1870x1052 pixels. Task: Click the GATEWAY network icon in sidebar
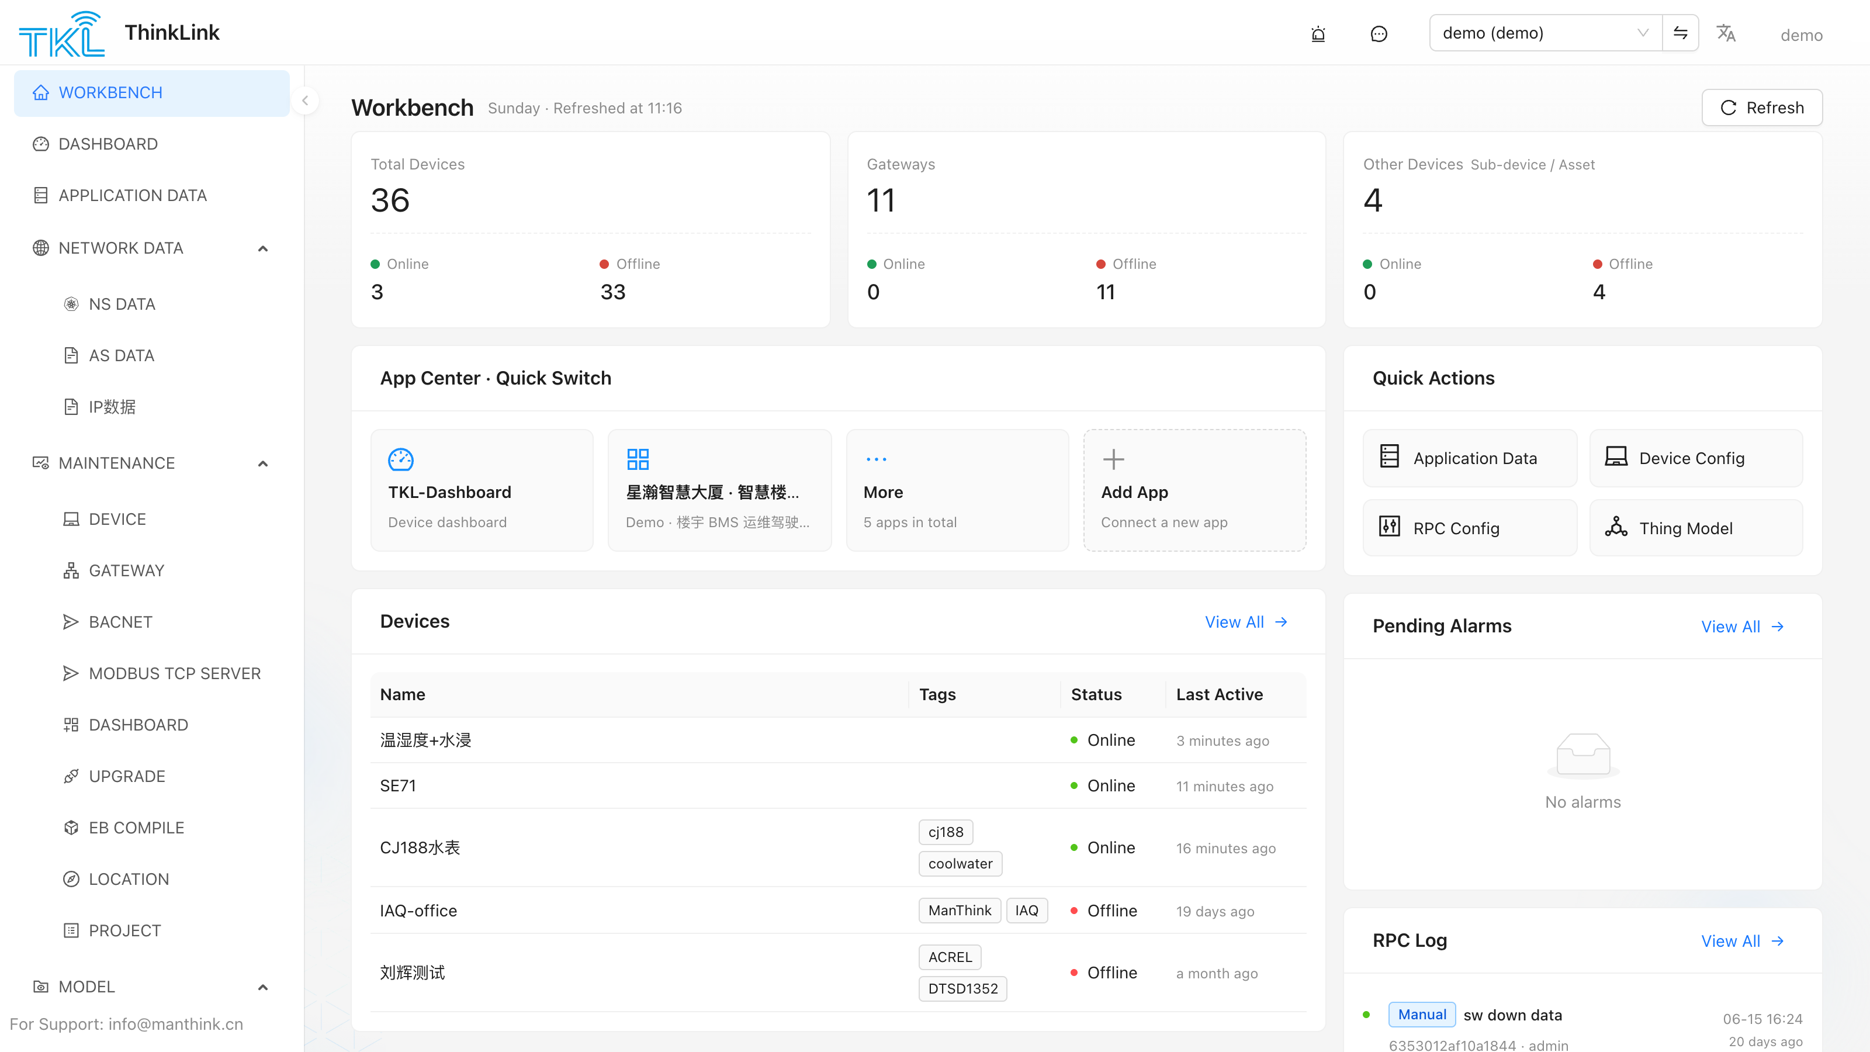click(71, 570)
